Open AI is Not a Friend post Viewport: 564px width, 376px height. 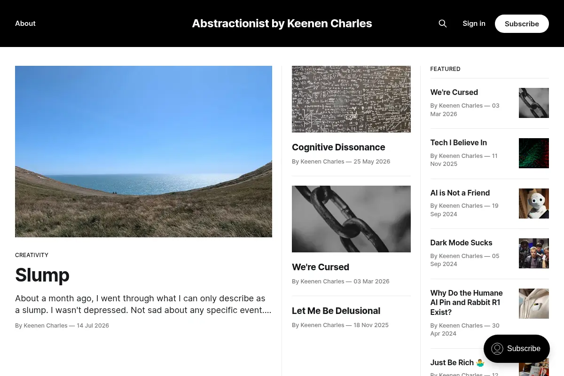click(x=460, y=193)
